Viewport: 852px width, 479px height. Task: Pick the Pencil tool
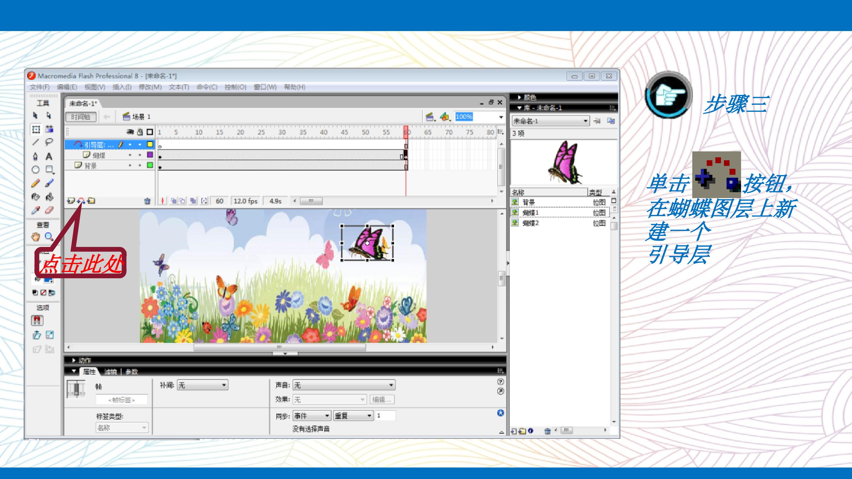click(35, 183)
